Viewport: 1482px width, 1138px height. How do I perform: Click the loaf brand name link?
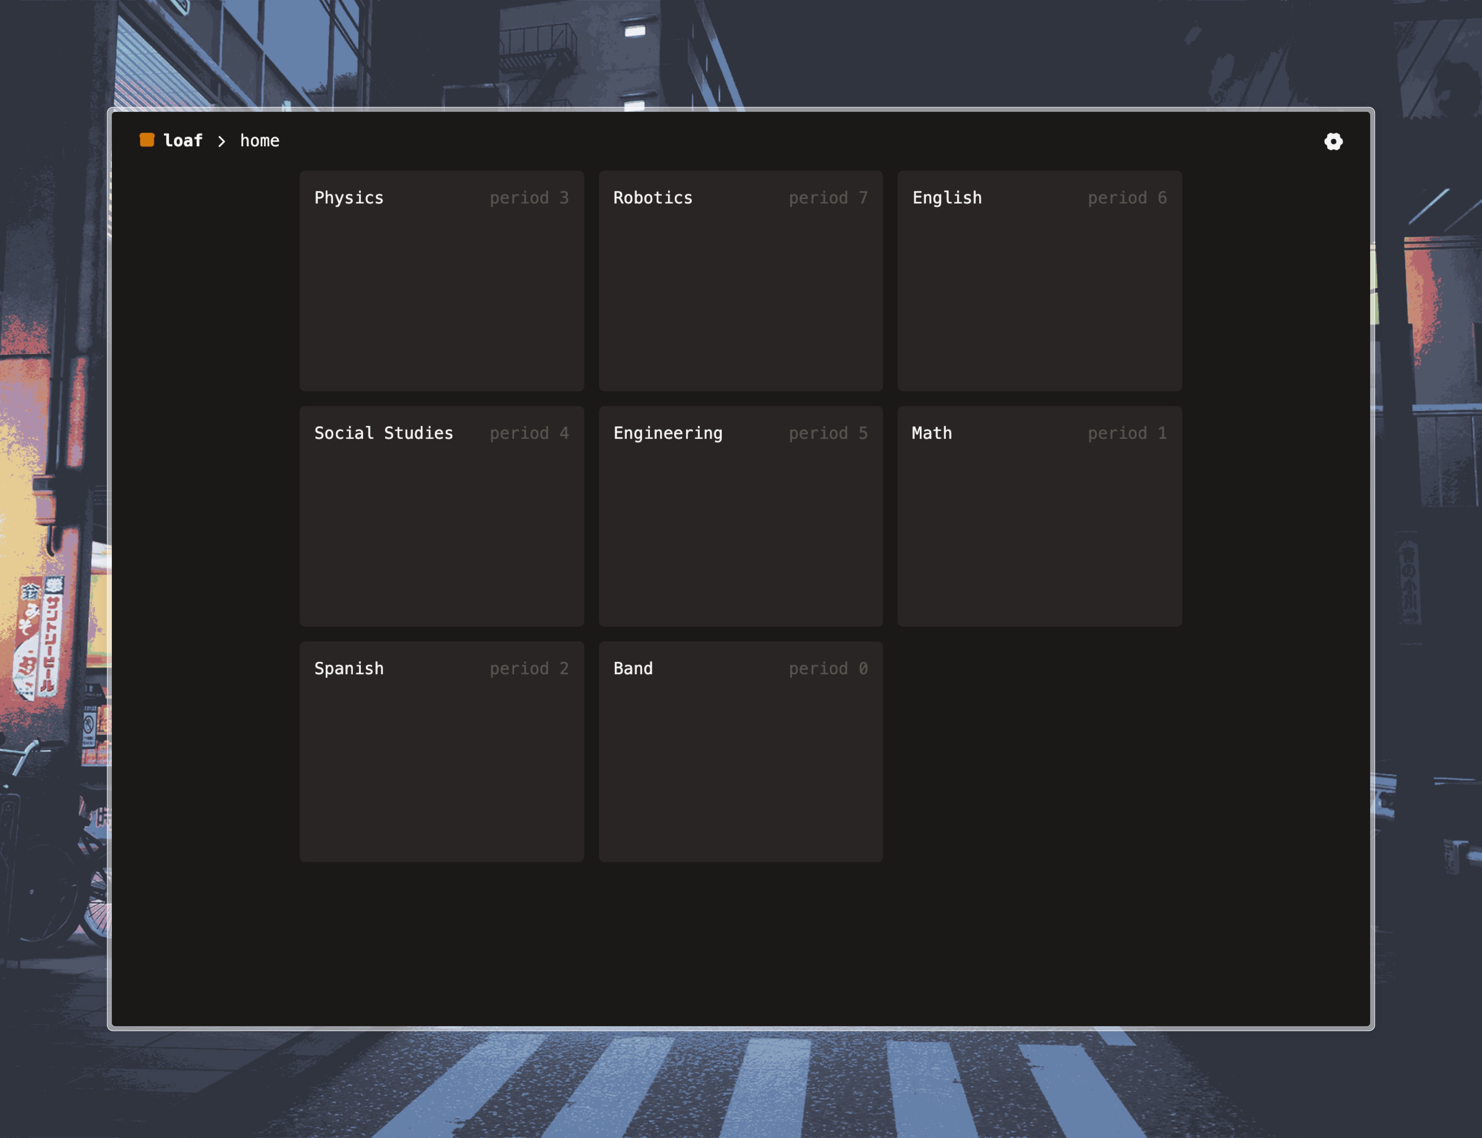pos(183,140)
